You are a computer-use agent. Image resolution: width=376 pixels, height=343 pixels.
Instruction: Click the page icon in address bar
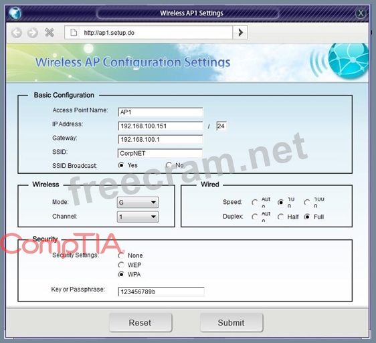pos(74,33)
